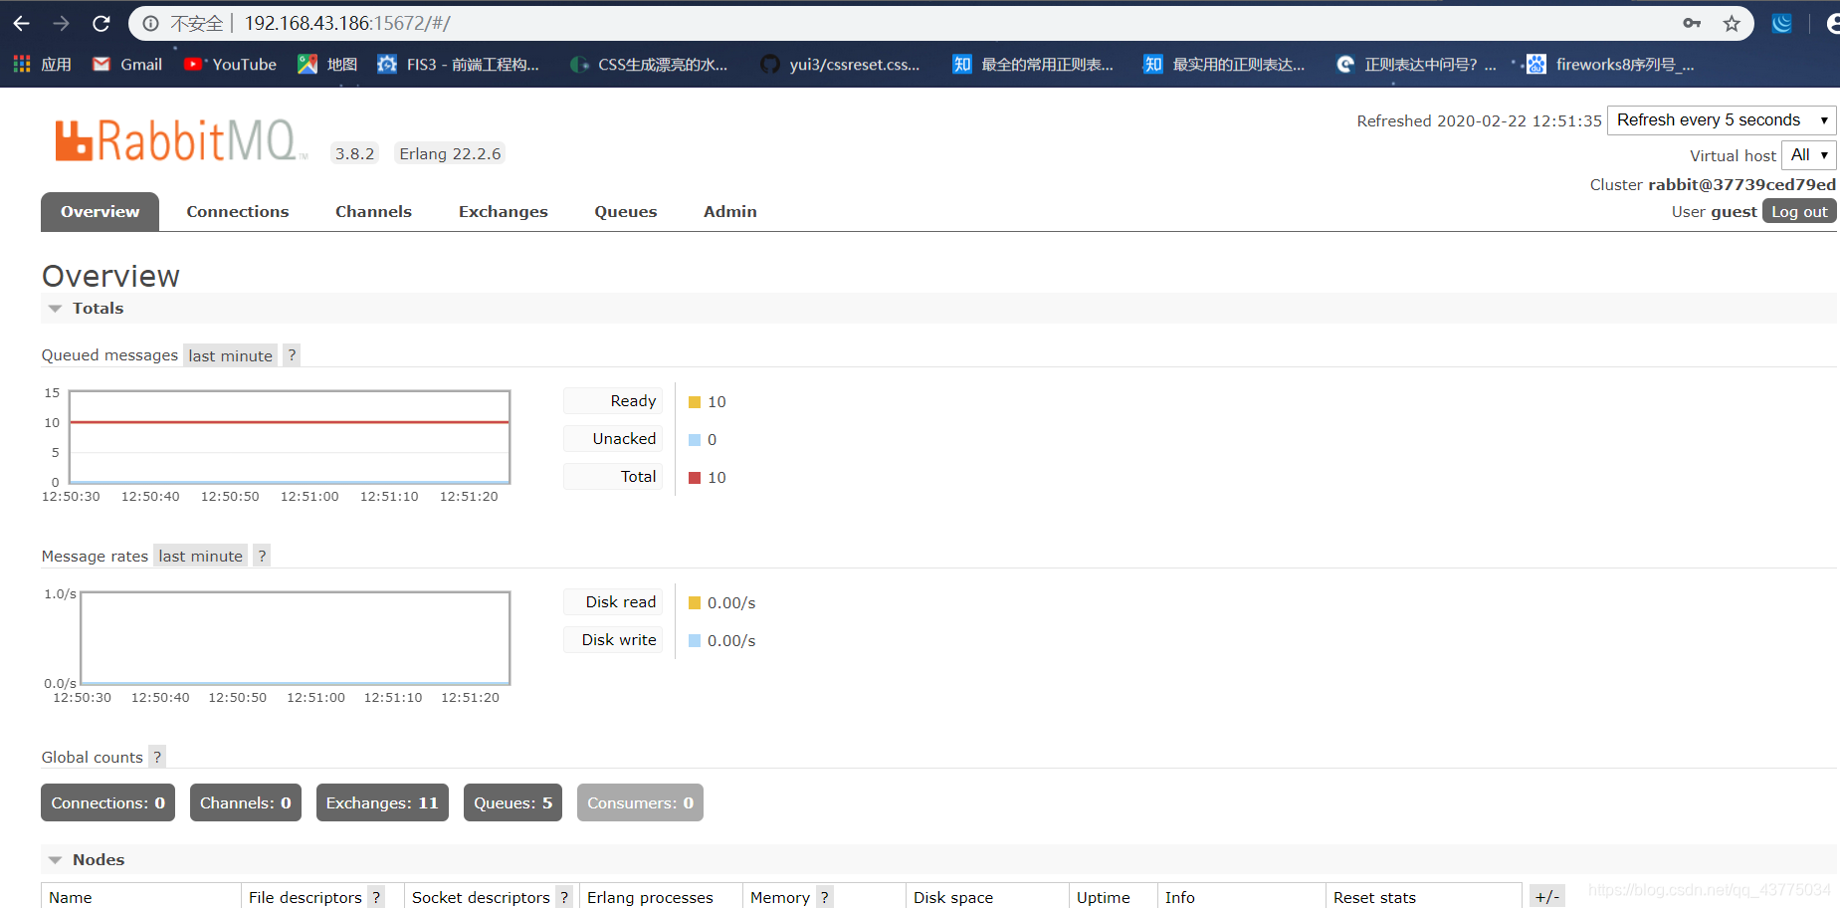
Task: Open the Connections tab
Action: 237,211
